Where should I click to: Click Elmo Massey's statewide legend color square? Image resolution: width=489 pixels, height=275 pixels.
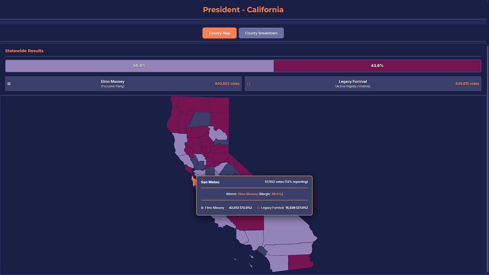[9, 84]
